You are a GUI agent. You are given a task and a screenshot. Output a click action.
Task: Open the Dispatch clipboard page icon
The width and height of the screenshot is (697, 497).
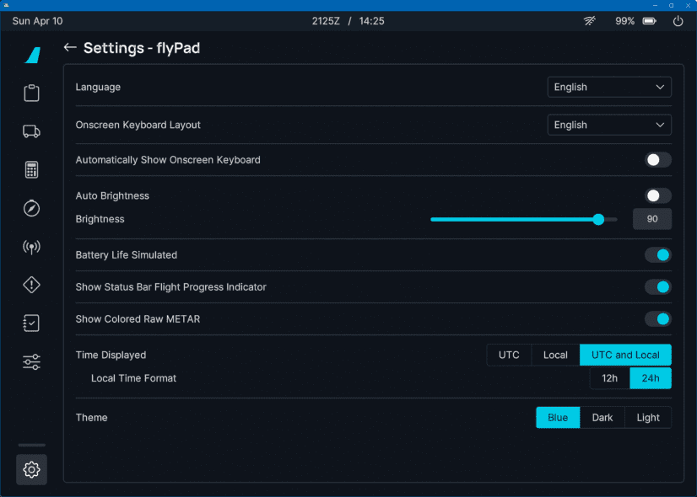pos(31,93)
